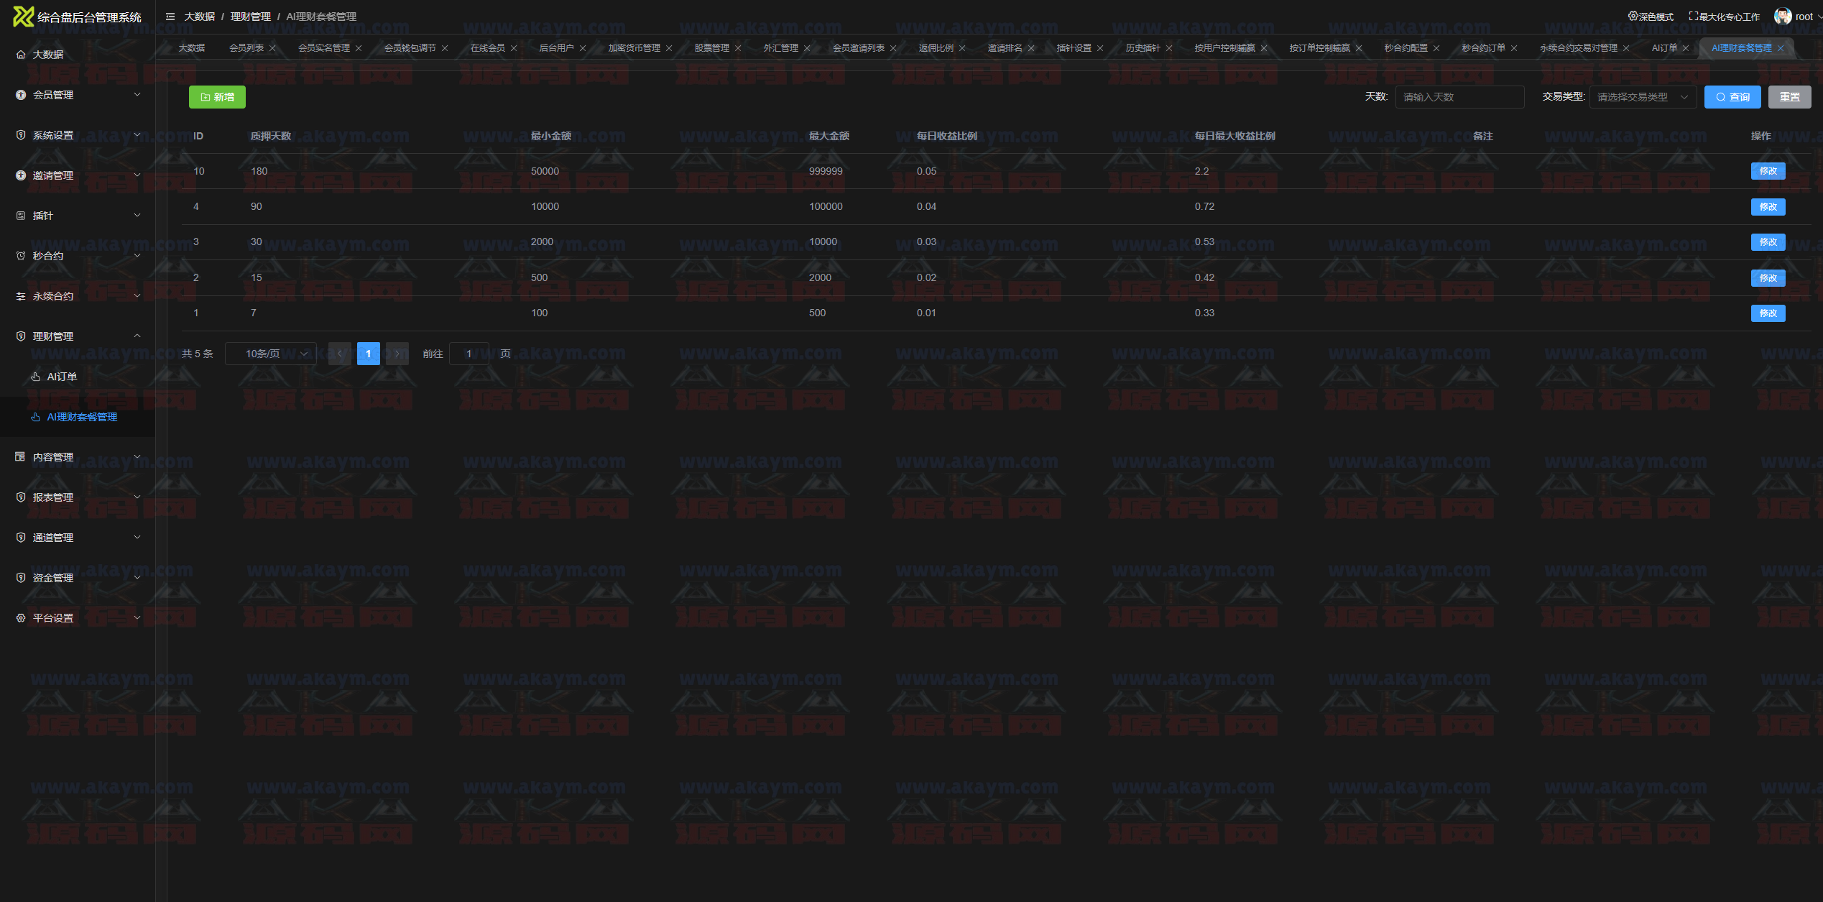The image size is (1823, 902).
Task: Open the 10条/页 page size dropdown
Action: point(271,354)
